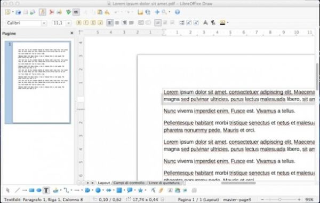The image size is (320, 203).
Task: Switch to Linee di quotatura tab
Action: coord(164,183)
